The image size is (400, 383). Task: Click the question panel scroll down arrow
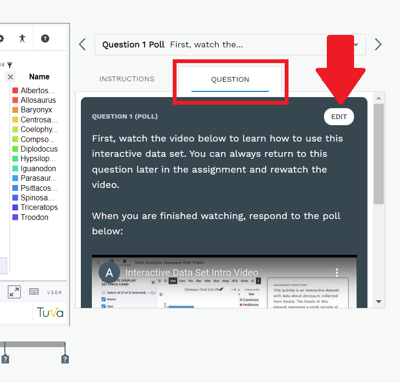(379, 302)
